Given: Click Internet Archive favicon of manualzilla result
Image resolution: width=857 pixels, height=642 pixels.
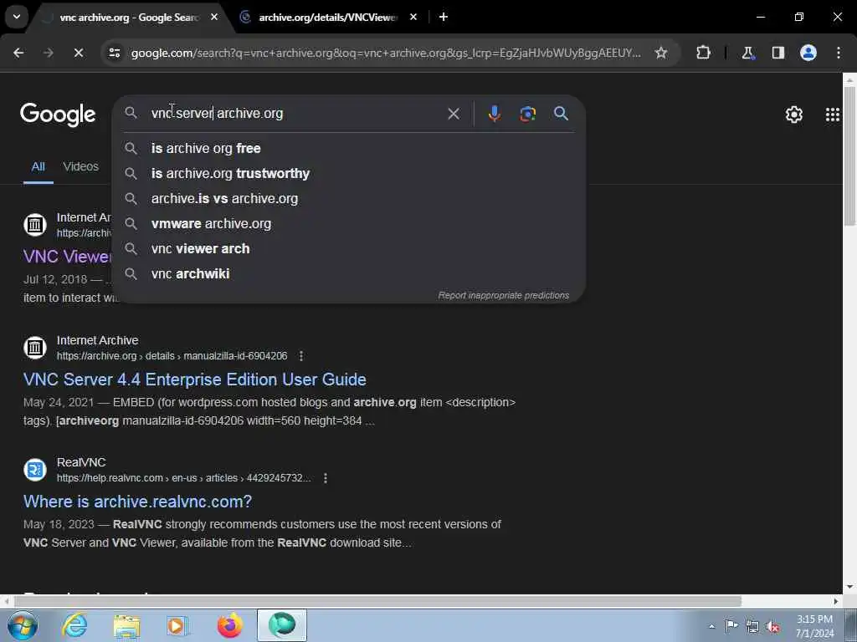Looking at the screenshot, I should [x=35, y=347].
